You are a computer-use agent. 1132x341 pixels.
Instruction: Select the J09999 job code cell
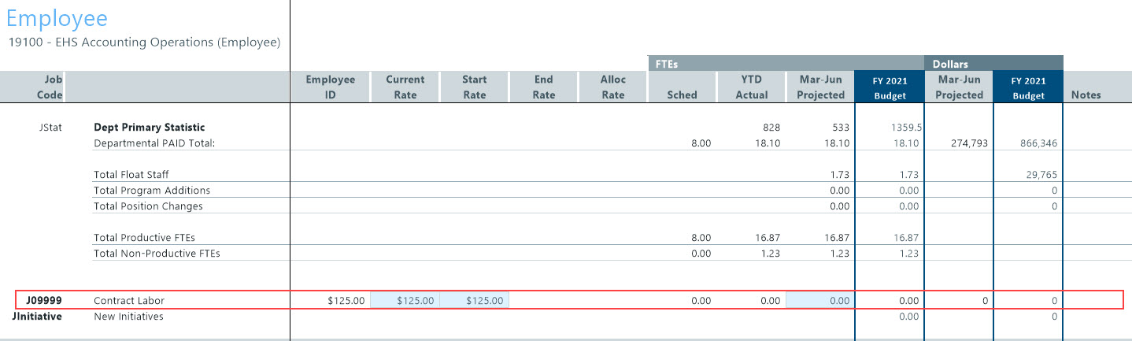point(43,300)
